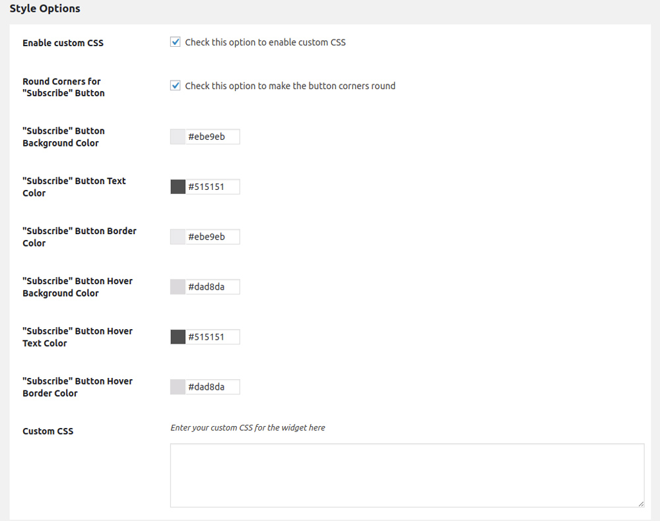Click the Custom CSS textarea resize handle
Viewport: 660px width, 521px height.
point(641,504)
